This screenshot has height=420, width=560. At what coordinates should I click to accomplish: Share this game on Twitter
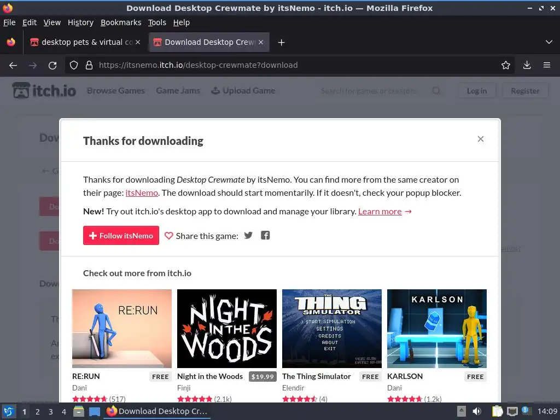click(248, 235)
